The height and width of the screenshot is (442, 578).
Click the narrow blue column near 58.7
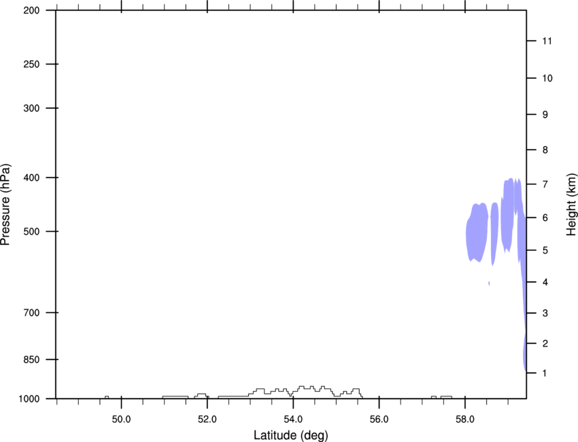pos(494,233)
